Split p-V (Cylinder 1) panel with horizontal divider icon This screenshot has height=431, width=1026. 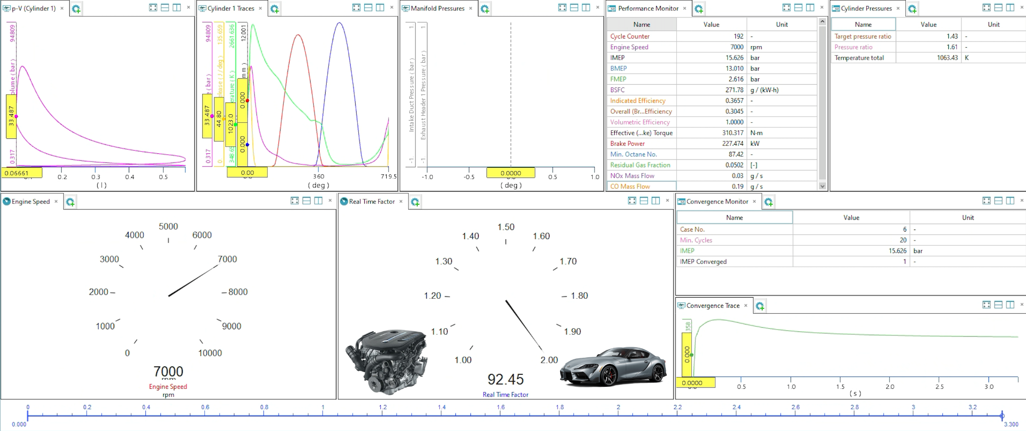click(x=165, y=8)
